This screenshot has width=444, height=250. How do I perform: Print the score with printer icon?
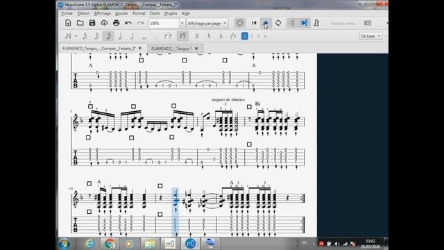pos(116,23)
